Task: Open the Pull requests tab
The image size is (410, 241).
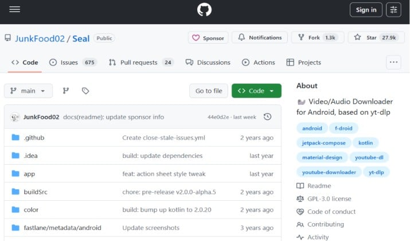Action: (x=141, y=63)
